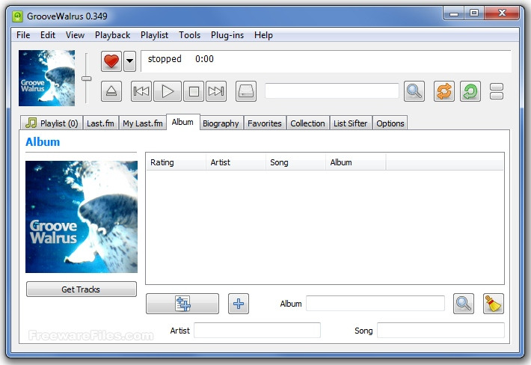
Task: Toggle the orange shuffle arrows button
Action: pyautogui.click(x=444, y=91)
